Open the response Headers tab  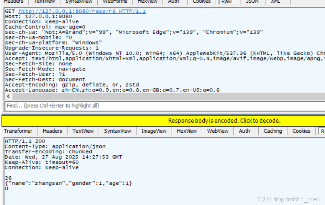point(53,131)
